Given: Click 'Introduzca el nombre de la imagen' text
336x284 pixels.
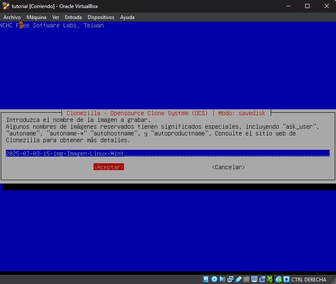Looking at the screenshot, I should (x=62, y=120).
